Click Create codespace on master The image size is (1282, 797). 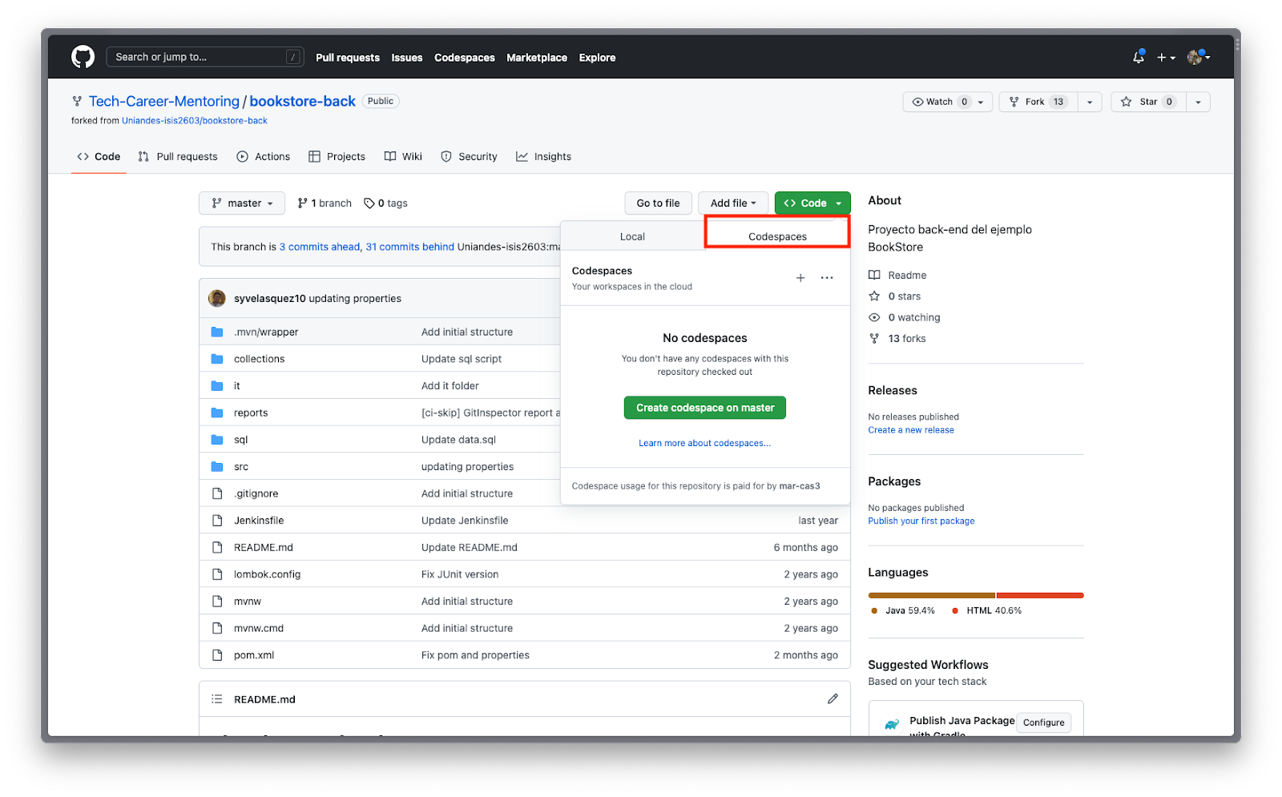tap(705, 408)
